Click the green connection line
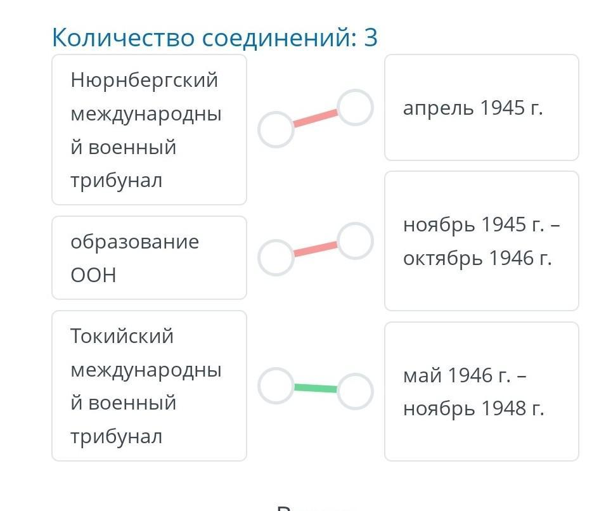 click(x=315, y=388)
